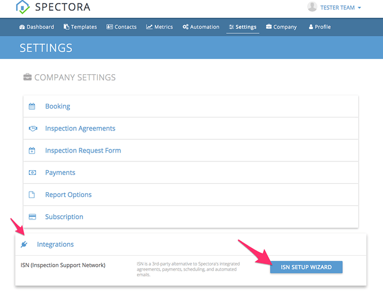The height and width of the screenshot is (296, 383).
Task: Click the credit card icon beside Subscription
Action: point(33,217)
